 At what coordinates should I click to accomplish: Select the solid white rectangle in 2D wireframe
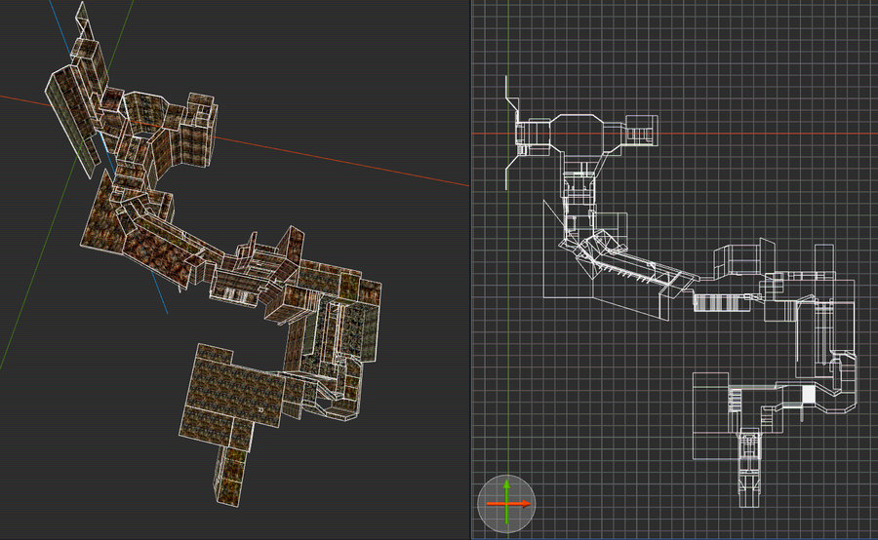click(x=808, y=394)
